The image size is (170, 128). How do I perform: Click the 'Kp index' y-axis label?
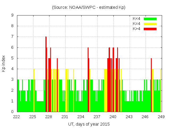coord(4,63)
